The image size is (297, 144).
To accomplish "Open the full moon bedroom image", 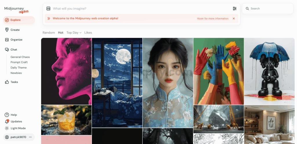I will click(x=117, y=83).
